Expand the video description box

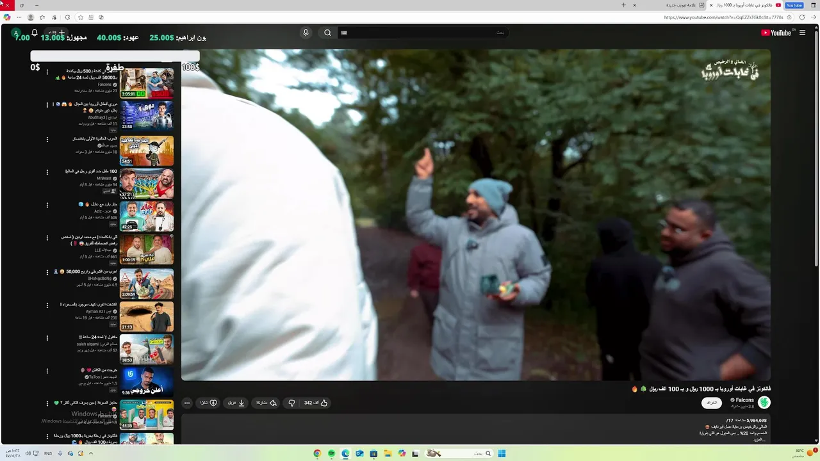click(x=475, y=429)
